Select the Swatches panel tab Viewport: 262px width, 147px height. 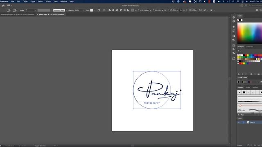point(241,47)
